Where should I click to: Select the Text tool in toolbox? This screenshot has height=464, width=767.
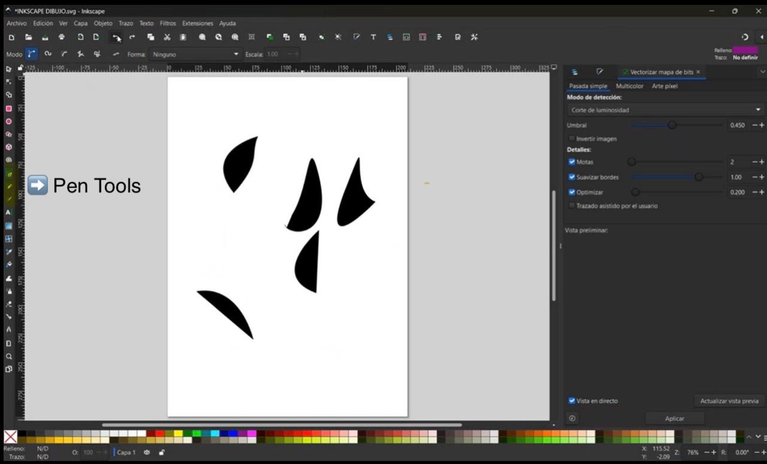pos(8,213)
